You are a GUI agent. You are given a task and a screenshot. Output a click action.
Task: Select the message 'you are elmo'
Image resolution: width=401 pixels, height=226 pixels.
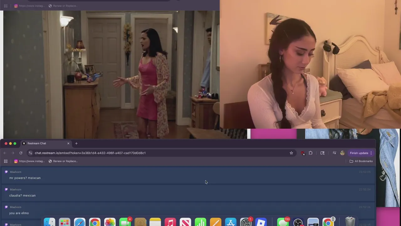[x=19, y=213]
